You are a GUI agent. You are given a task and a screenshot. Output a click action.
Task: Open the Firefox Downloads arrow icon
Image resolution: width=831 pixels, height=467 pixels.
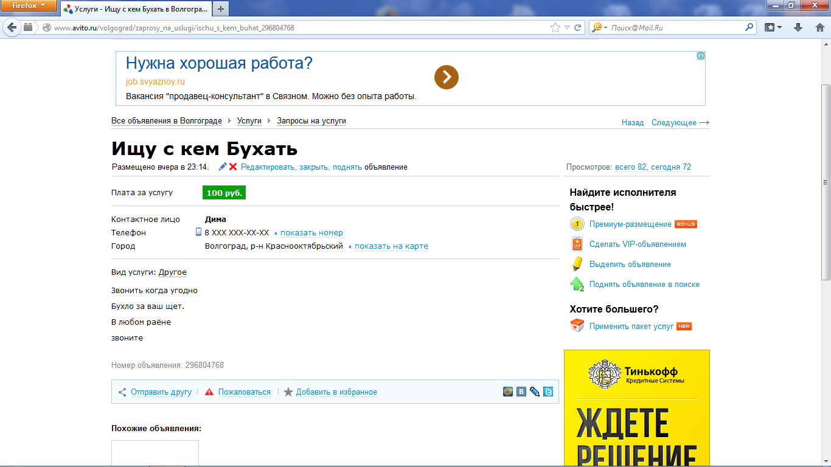coord(798,27)
